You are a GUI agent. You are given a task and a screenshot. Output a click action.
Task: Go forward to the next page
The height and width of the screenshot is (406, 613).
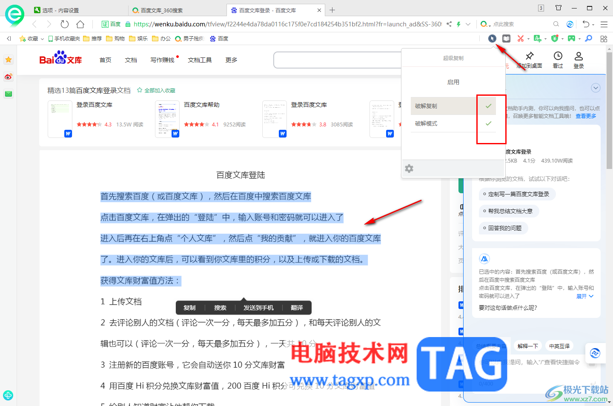[x=49, y=24]
